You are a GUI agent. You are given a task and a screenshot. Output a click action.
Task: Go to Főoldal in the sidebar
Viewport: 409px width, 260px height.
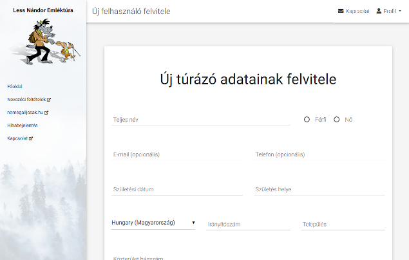point(15,86)
